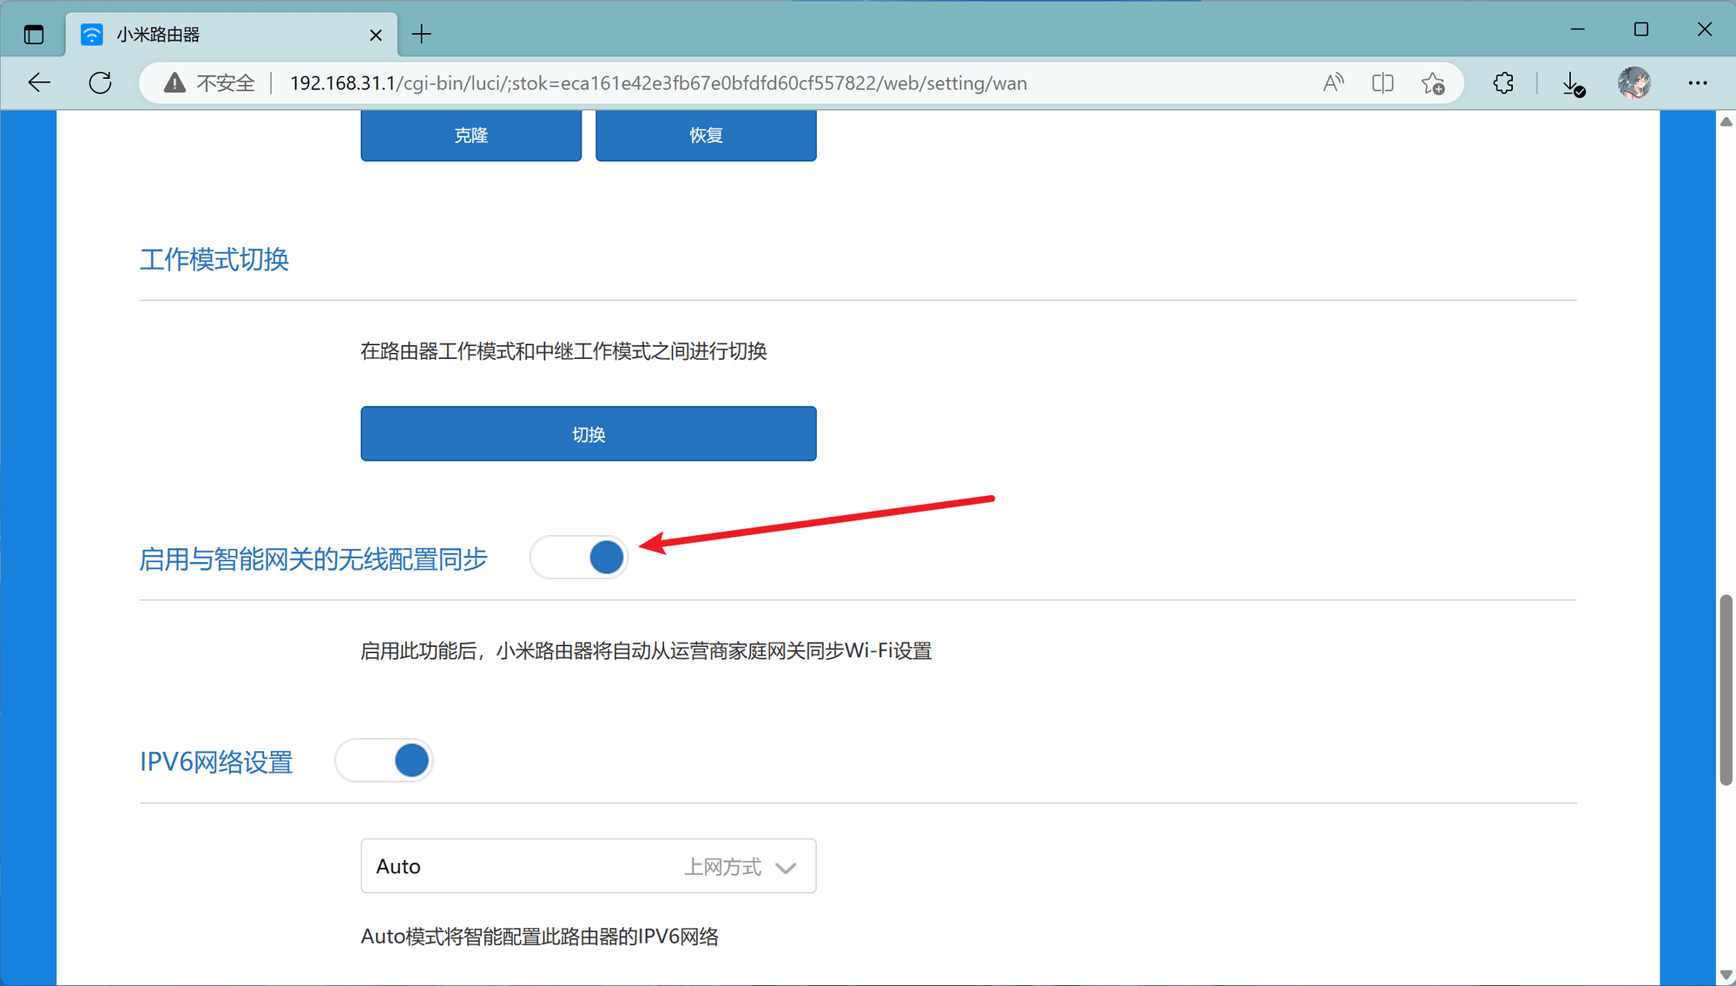Click the 克隆 button

(470, 134)
